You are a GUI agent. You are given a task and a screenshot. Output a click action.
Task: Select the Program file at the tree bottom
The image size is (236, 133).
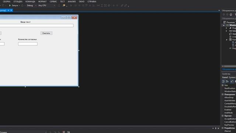pos(233,48)
